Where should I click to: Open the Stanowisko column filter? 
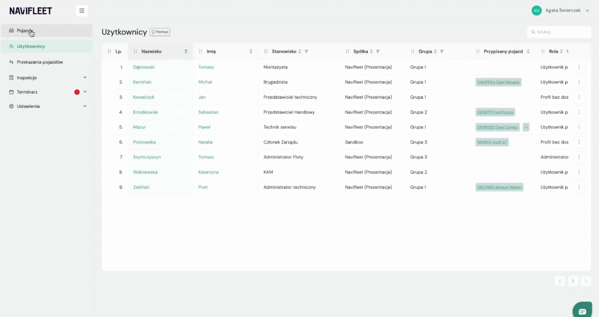tap(306, 51)
